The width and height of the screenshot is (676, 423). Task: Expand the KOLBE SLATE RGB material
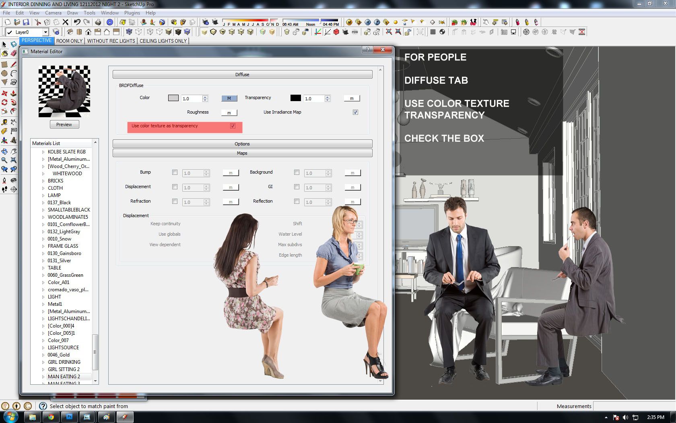43,152
